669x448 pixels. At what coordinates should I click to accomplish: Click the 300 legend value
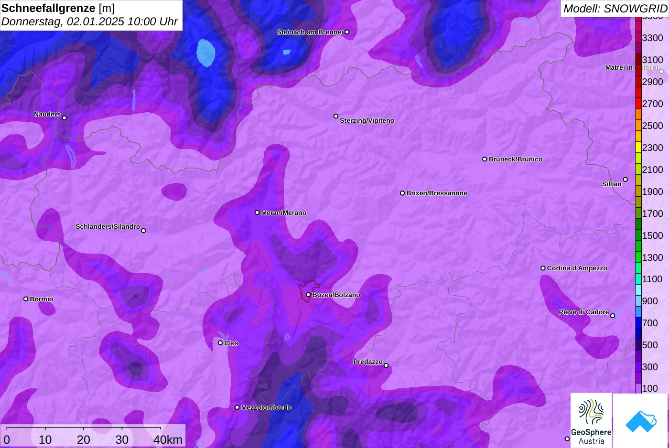650,367
